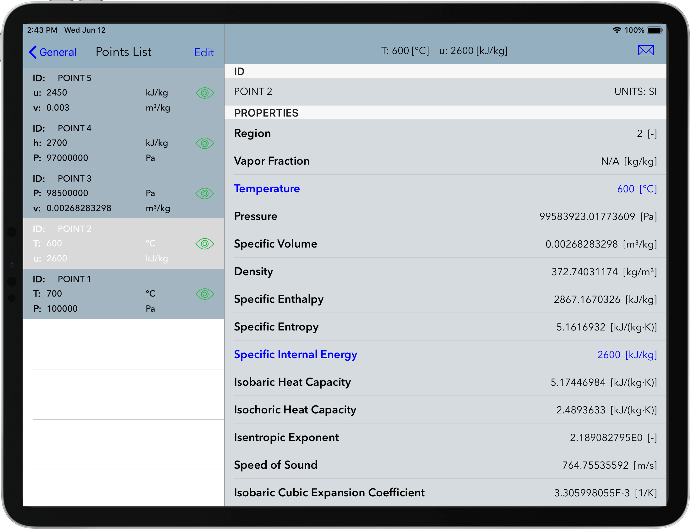Toggle the eye icon for POINT 3
The width and height of the screenshot is (690, 529).
[x=204, y=193]
